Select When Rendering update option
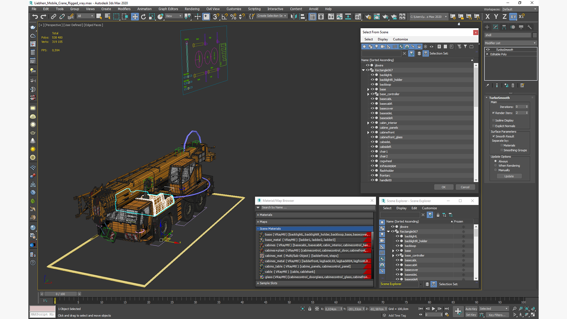The height and width of the screenshot is (319, 567). [496, 166]
